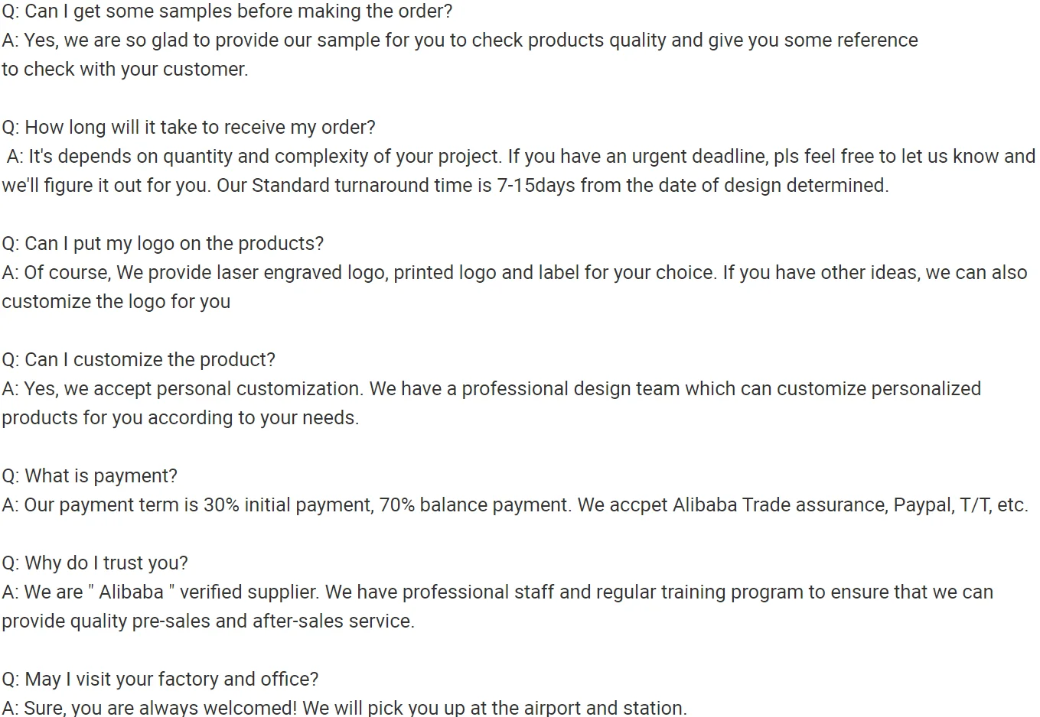This screenshot has width=1040, height=717.
Task: Click the line 'to check with your customer.'
Action: (x=125, y=70)
